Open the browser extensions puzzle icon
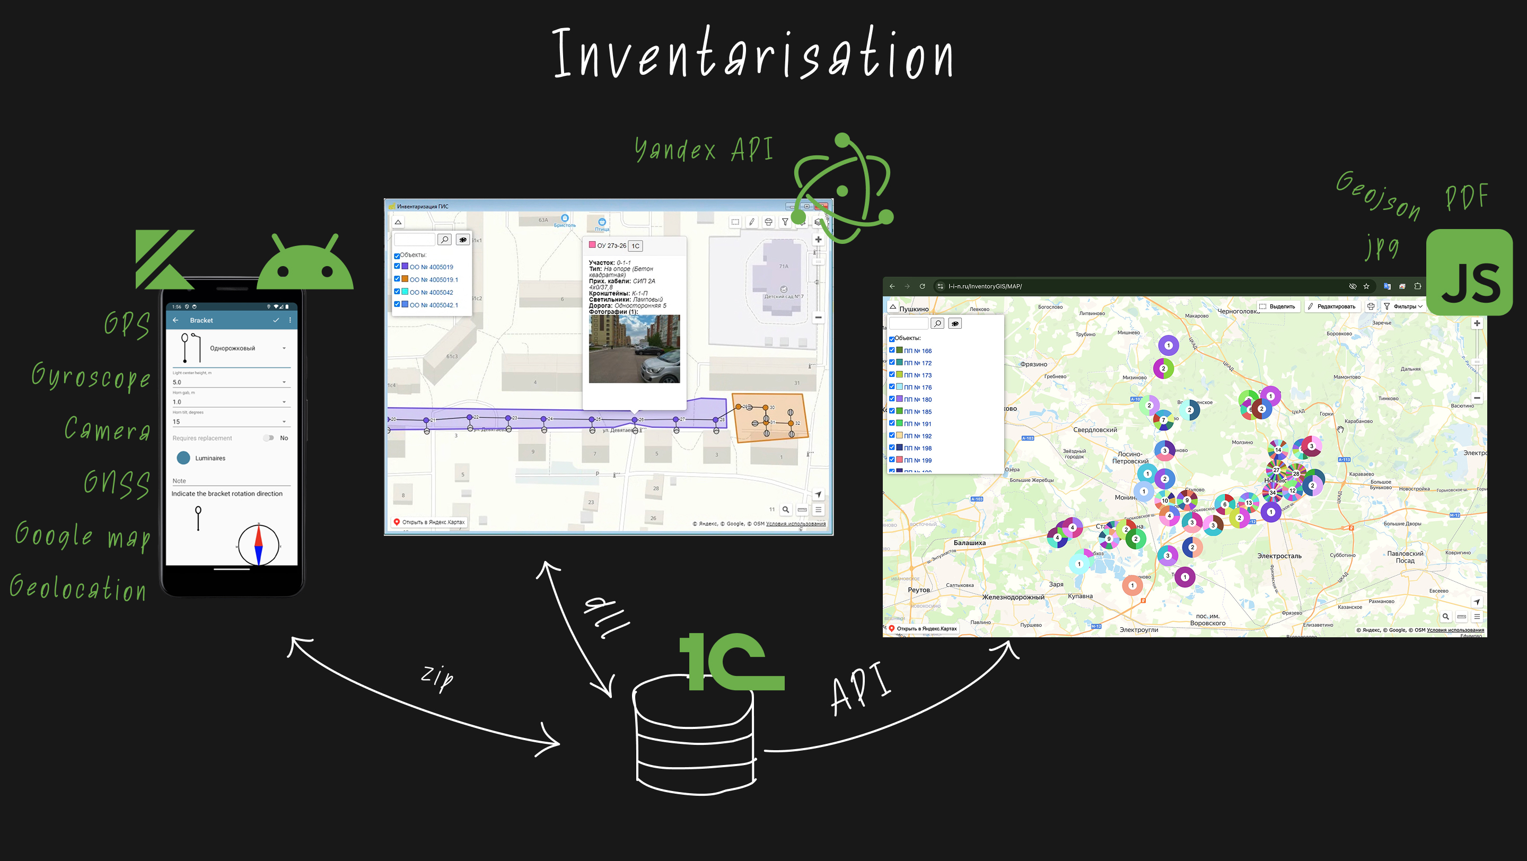 pos(1417,286)
